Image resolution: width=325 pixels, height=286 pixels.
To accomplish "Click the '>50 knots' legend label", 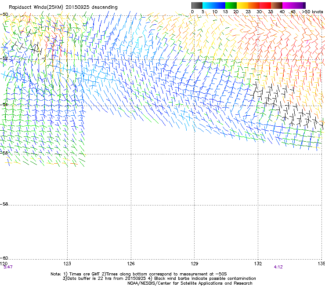I will click(312, 12).
